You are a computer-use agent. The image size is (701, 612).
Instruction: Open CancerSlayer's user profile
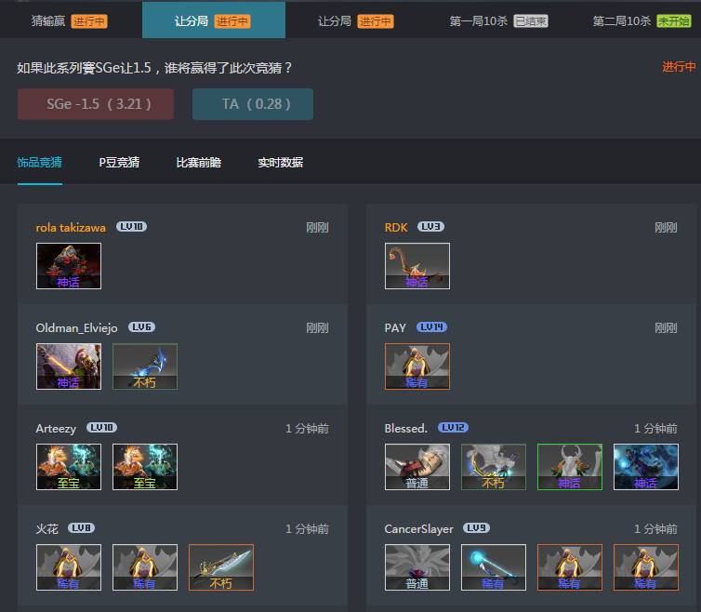tap(419, 529)
